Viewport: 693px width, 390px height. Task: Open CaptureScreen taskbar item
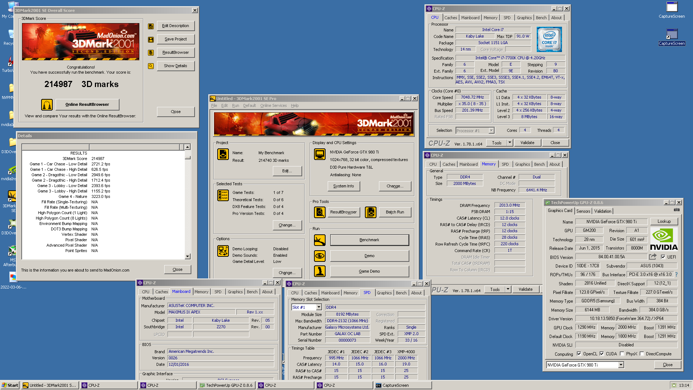click(x=403, y=385)
